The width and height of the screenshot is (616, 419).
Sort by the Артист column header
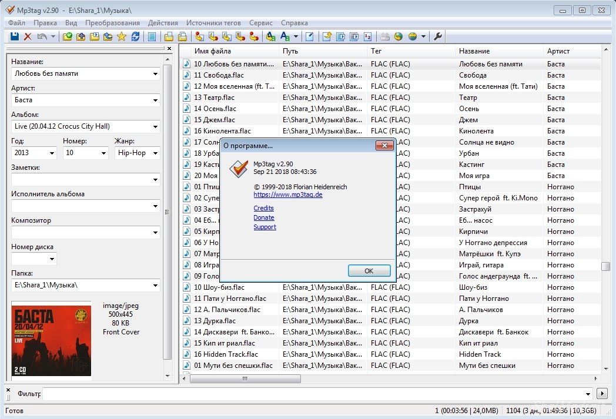click(573, 51)
